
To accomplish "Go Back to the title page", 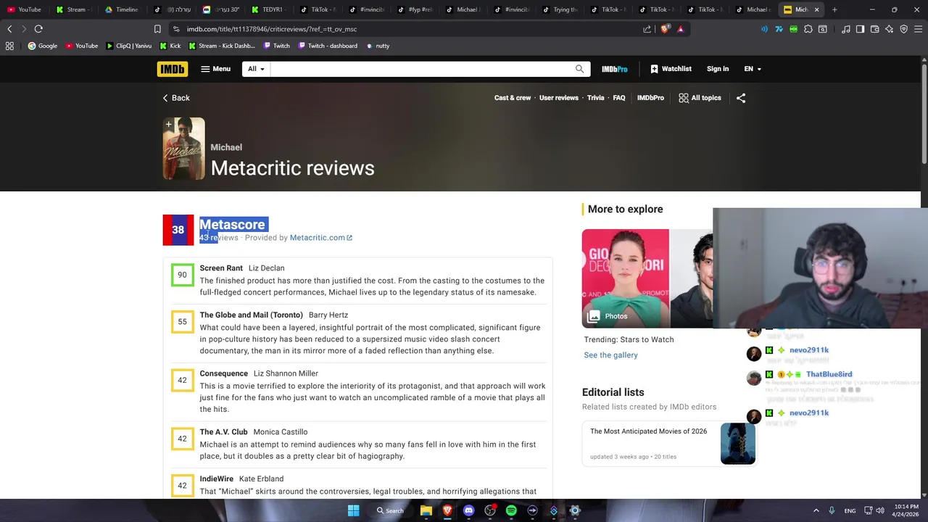I will 176,98.
